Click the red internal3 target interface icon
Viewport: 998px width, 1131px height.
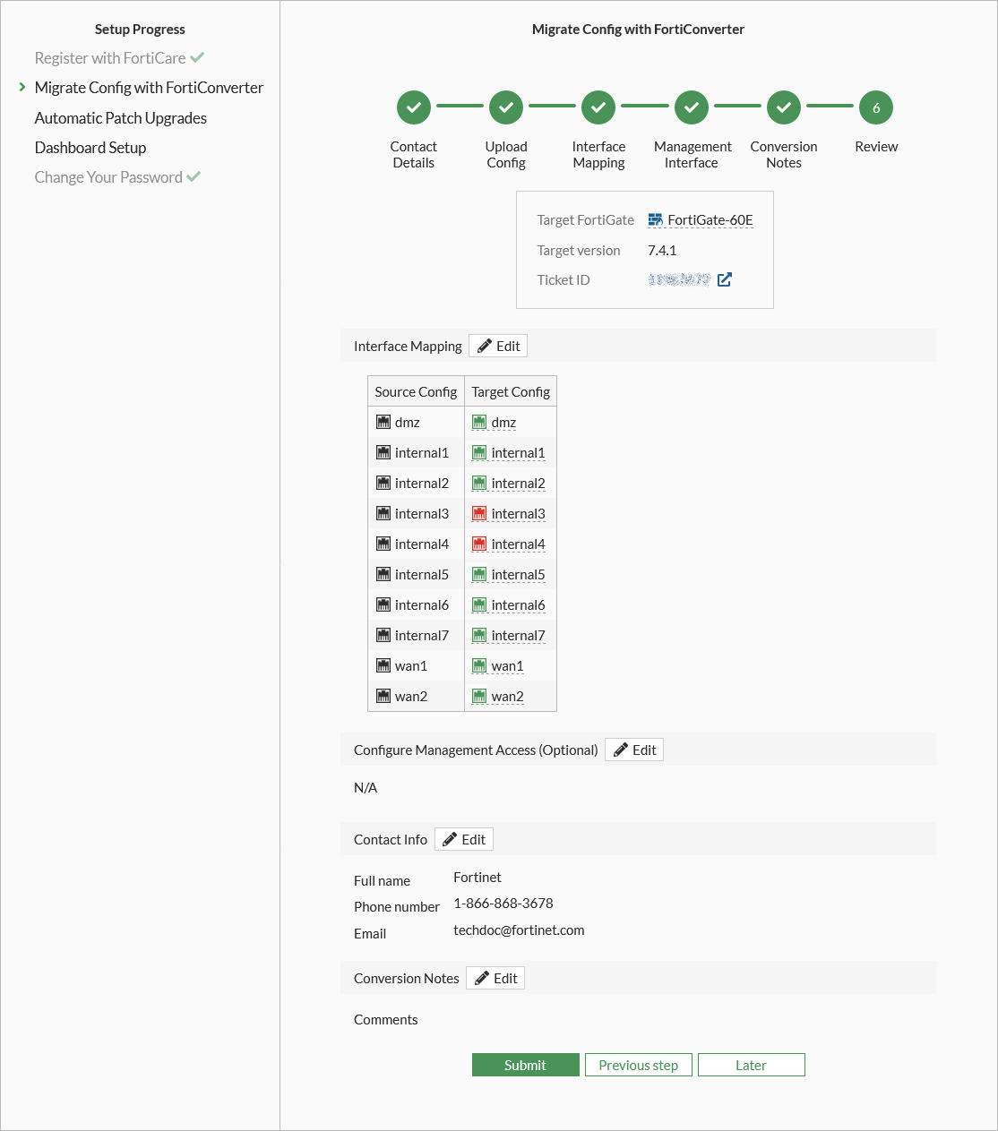click(x=479, y=514)
